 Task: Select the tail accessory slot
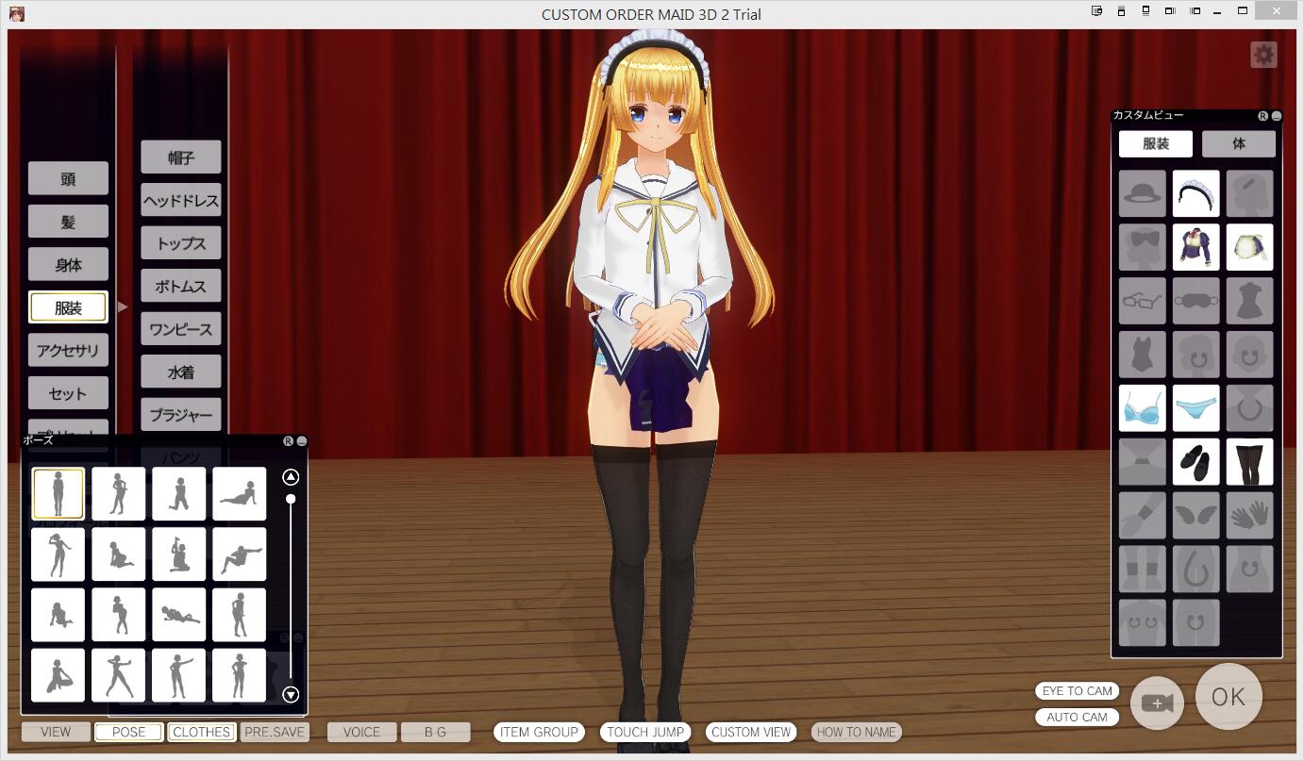(1196, 570)
